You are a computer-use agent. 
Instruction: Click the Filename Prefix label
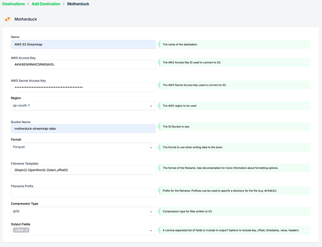(22, 186)
